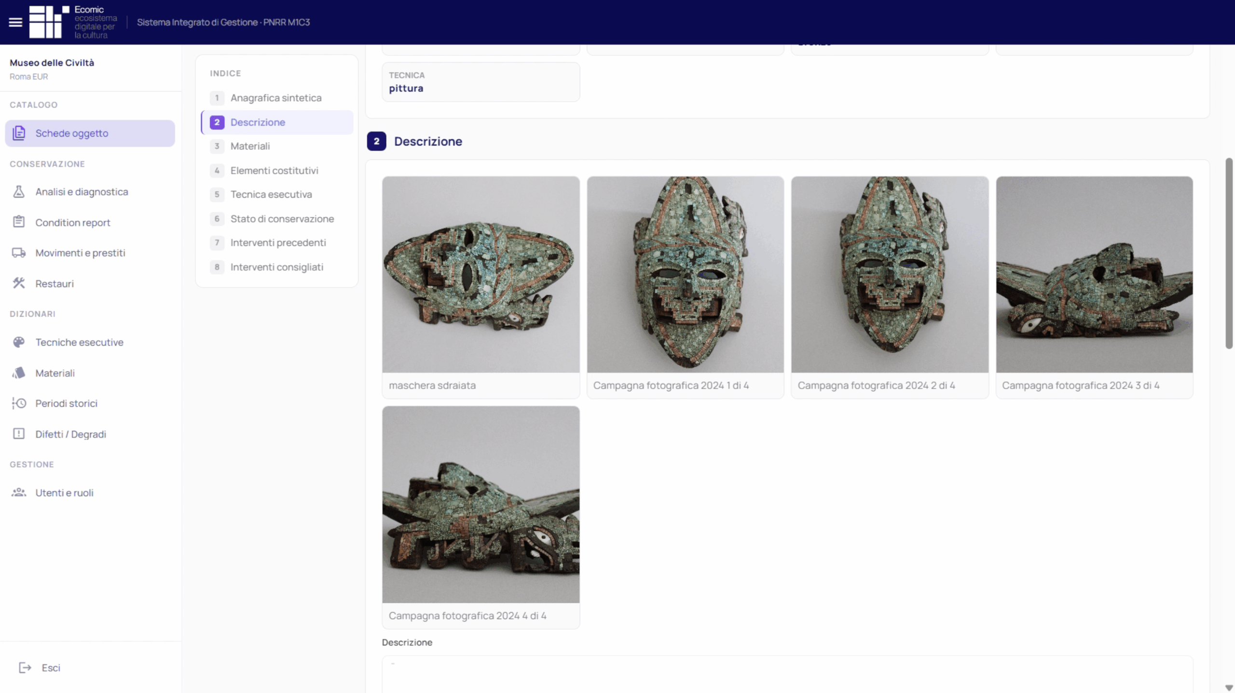Click the Museo delle Civiltà name
1235x693 pixels.
[52, 63]
